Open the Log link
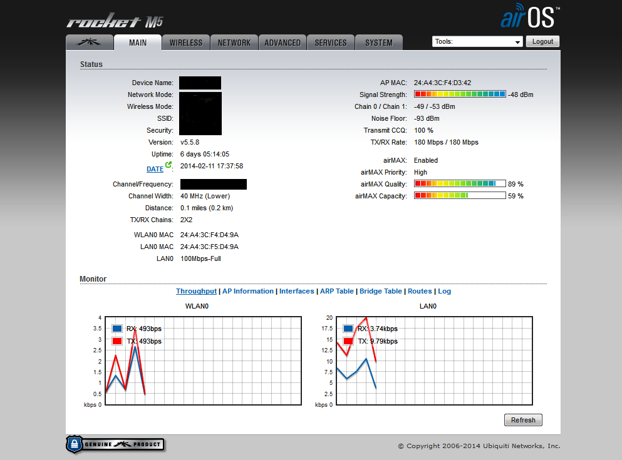622x460 pixels. [x=444, y=291]
